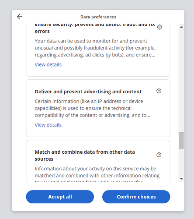Open help for Match and combine data
Viewport: 194px width, 219px height.
click(159, 155)
